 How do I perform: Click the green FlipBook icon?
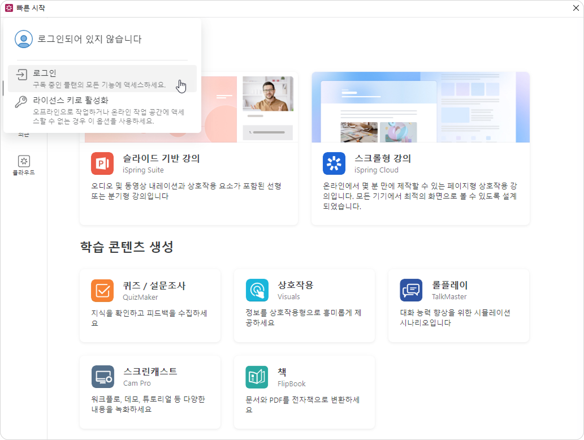(257, 377)
